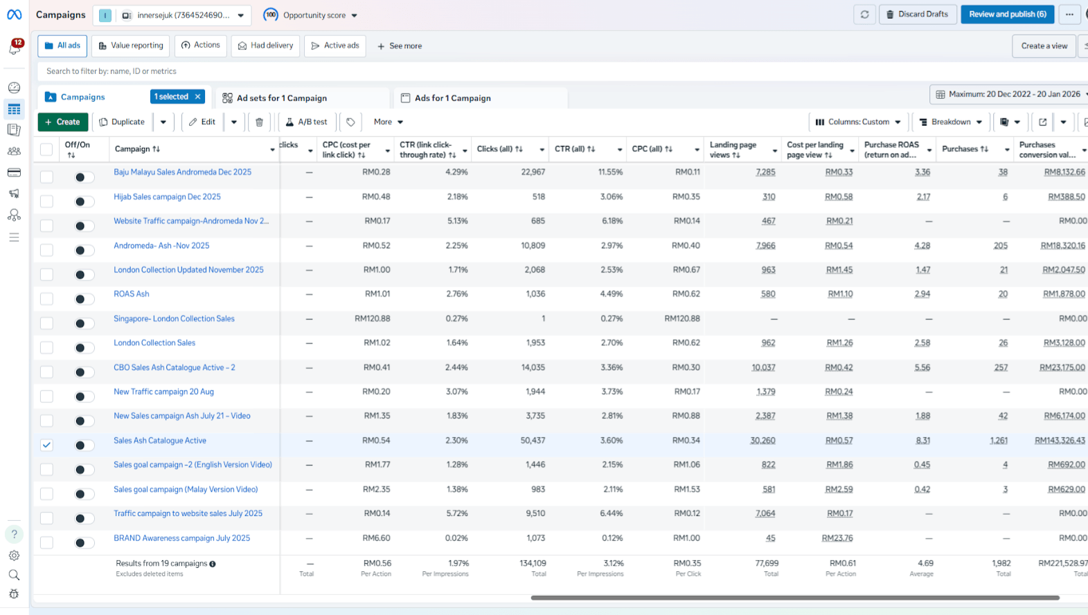Screen dimensions: 1088x615
Task: Open the account overview gauge icon
Action: pyautogui.click(x=14, y=87)
